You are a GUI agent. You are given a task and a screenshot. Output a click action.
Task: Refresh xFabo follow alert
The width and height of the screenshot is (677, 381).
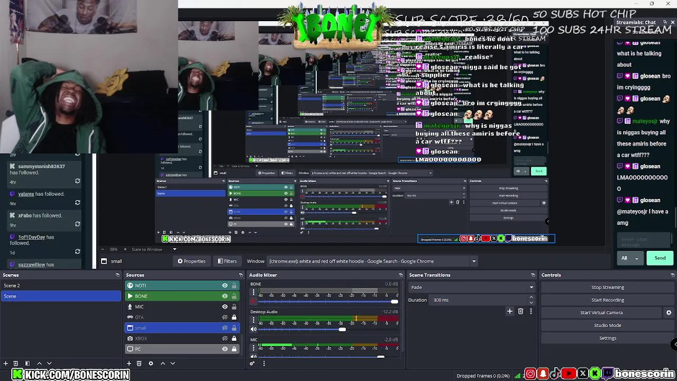pyautogui.click(x=77, y=224)
